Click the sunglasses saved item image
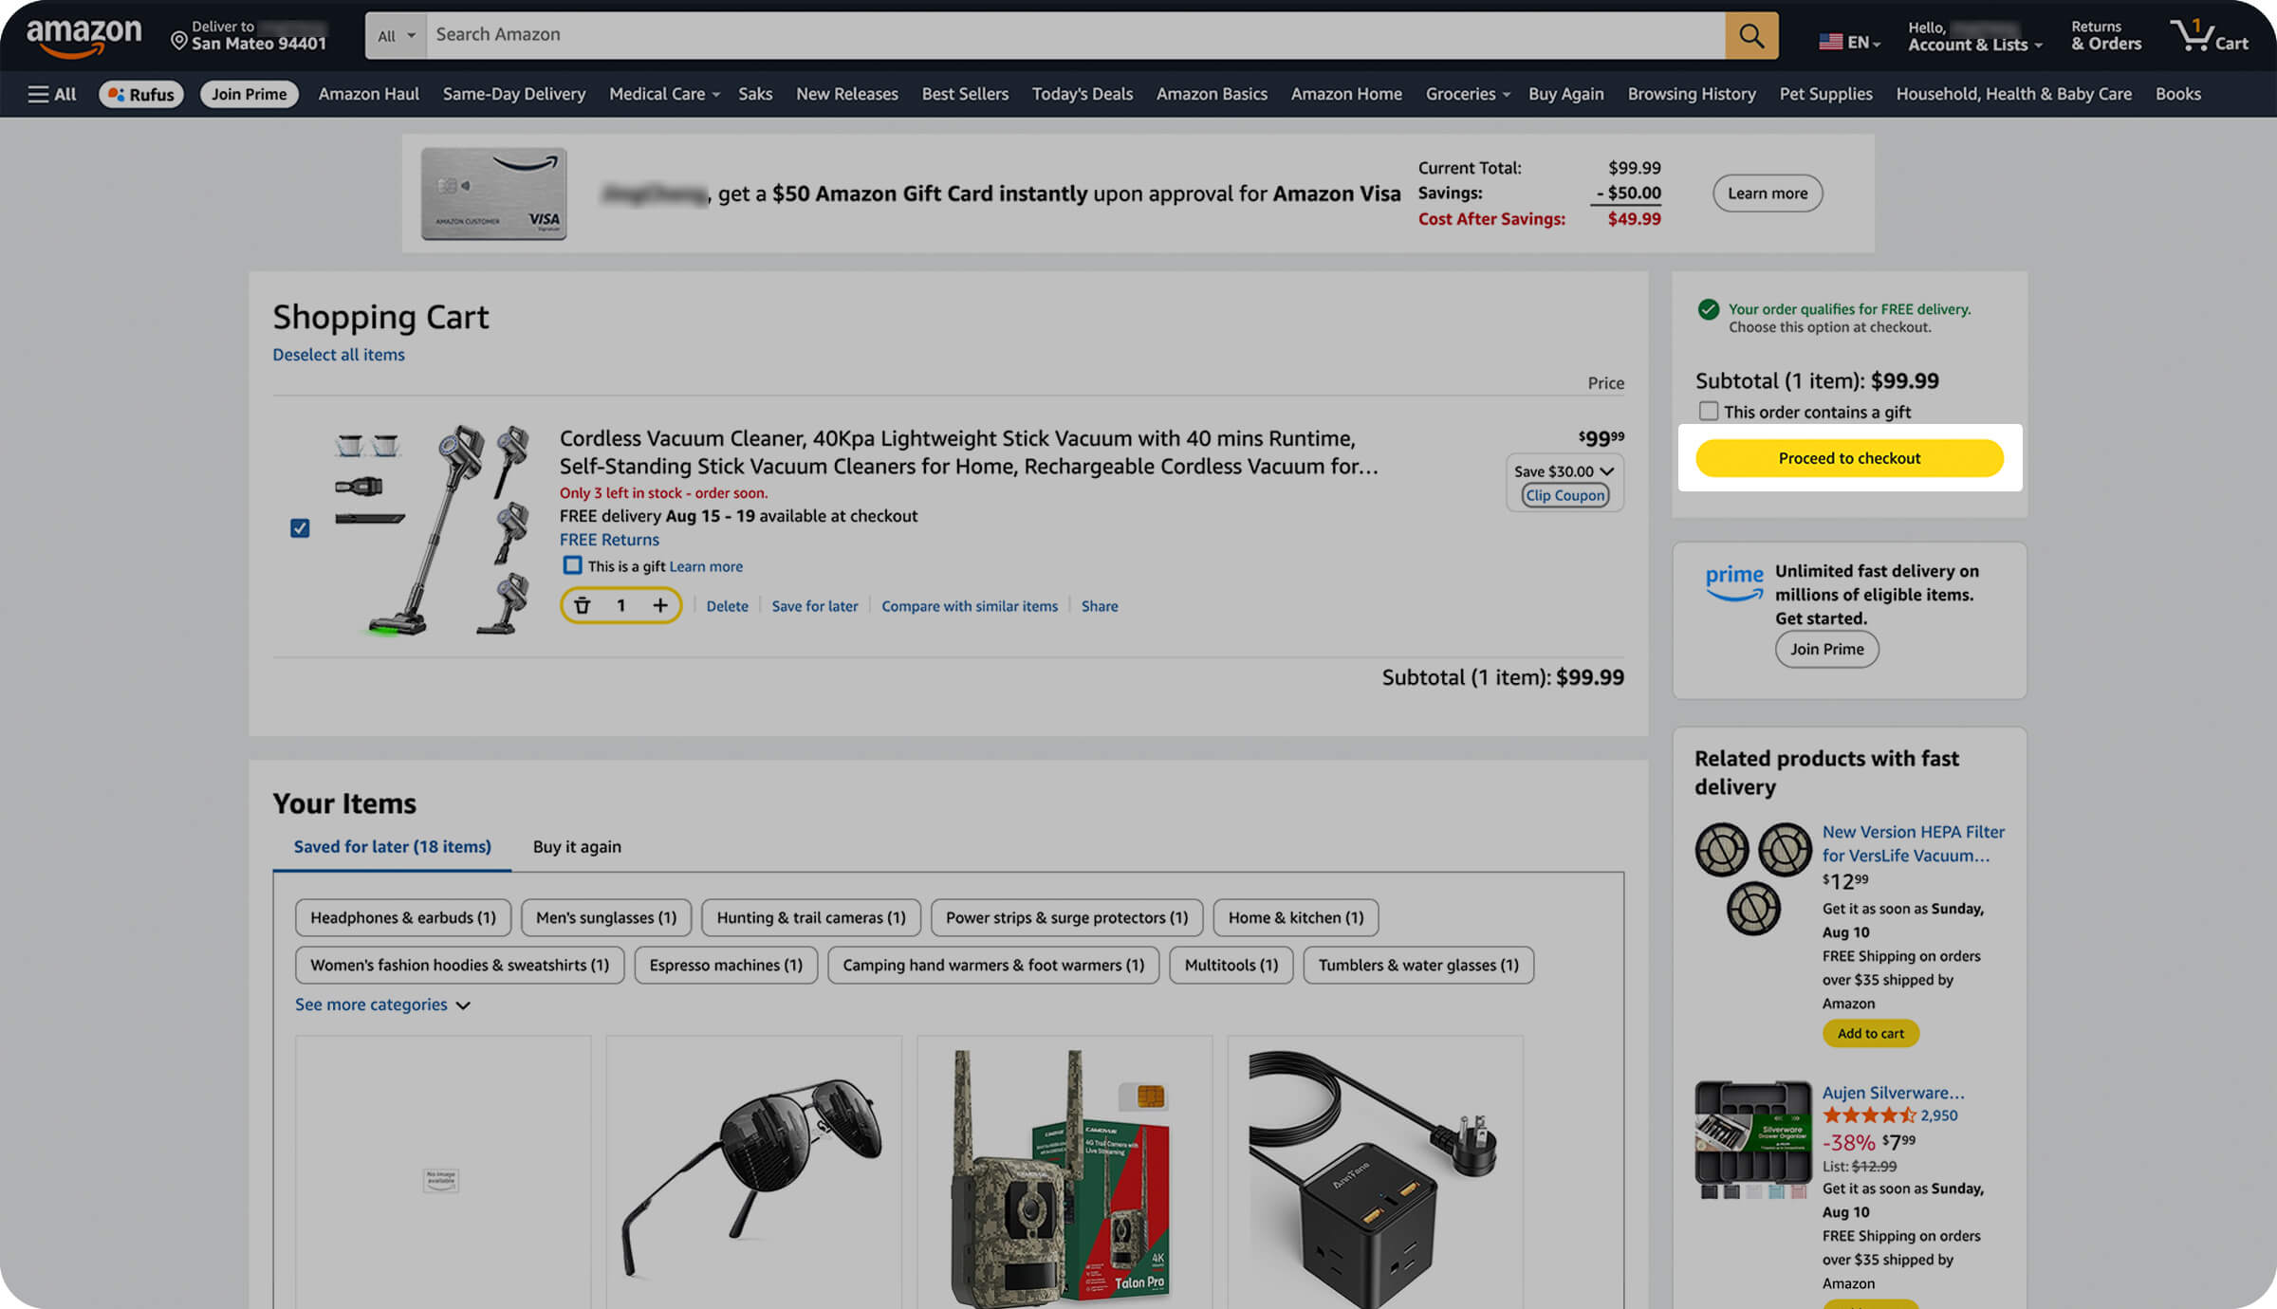 (x=753, y=1176)
